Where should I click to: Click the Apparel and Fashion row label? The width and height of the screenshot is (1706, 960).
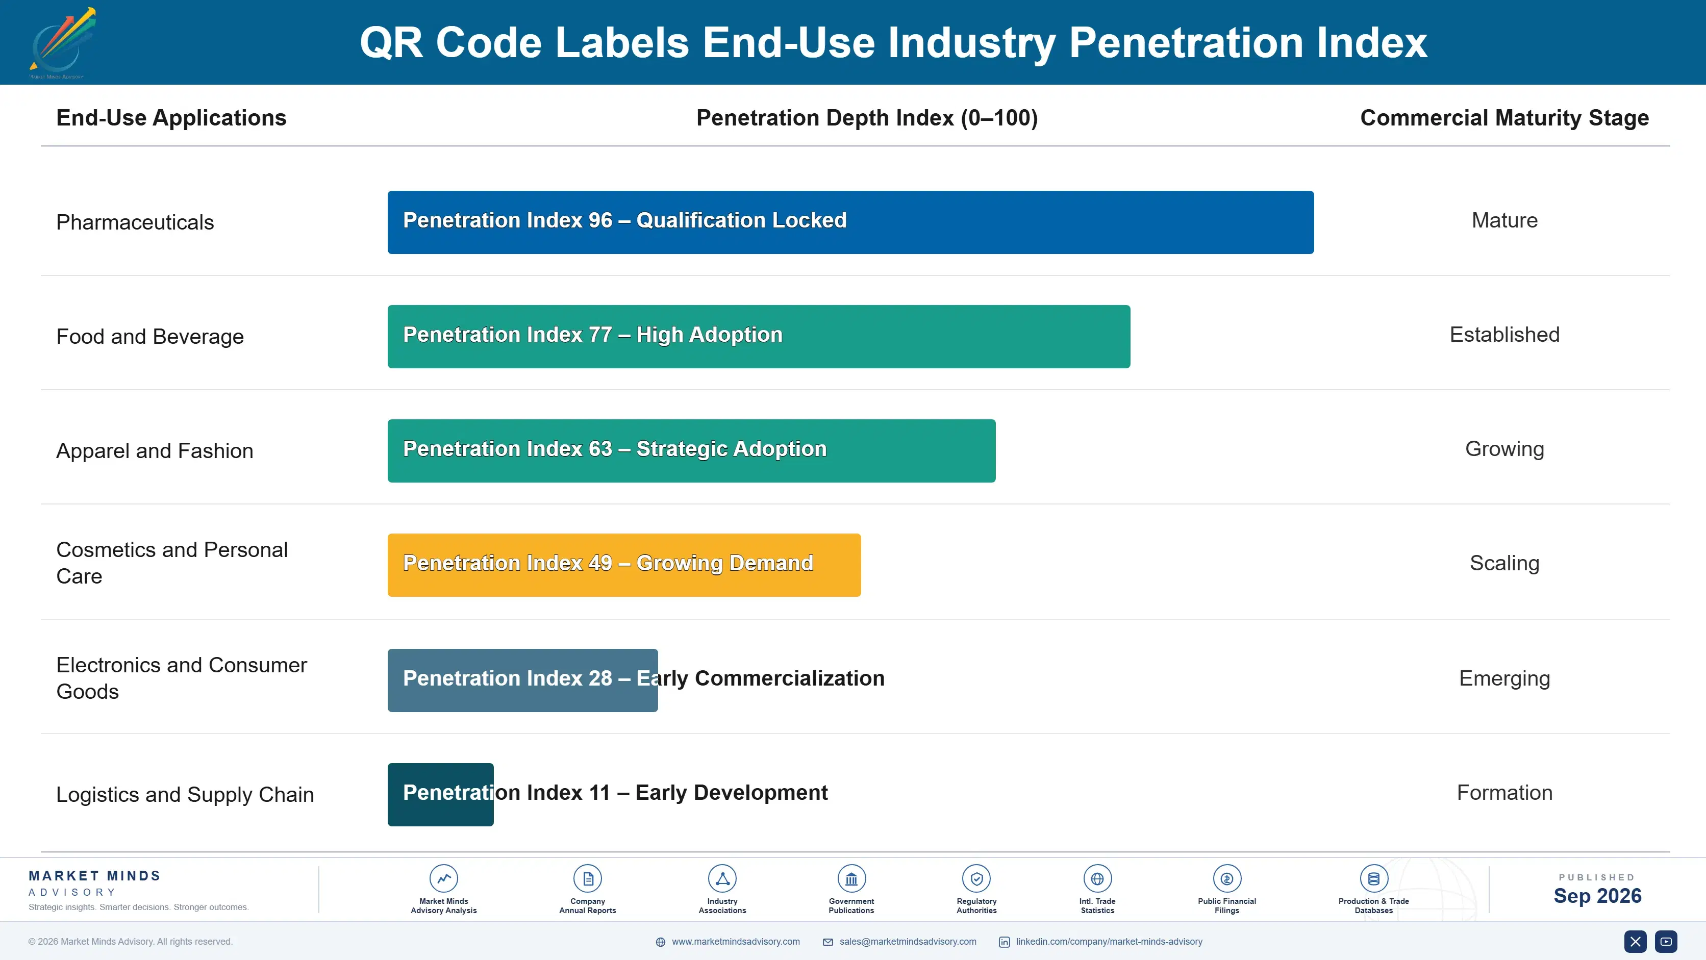pyautogui.click(x=155, y=451)
